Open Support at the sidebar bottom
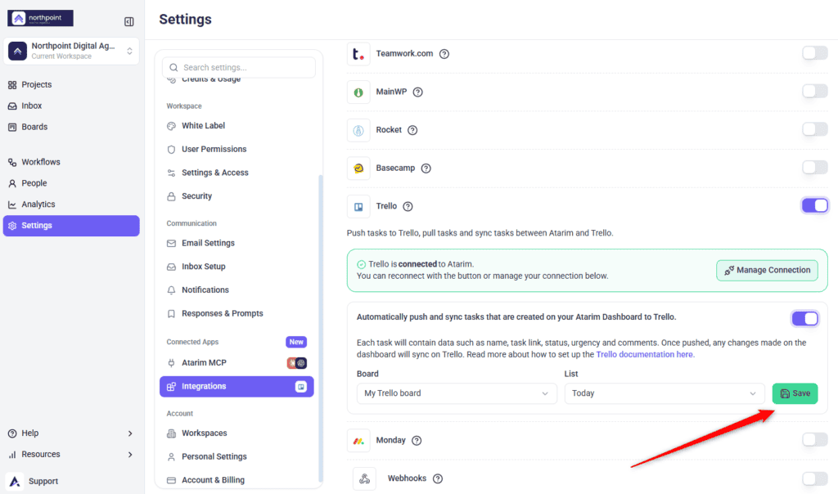 pyautogui.click(x=43, y=481)
